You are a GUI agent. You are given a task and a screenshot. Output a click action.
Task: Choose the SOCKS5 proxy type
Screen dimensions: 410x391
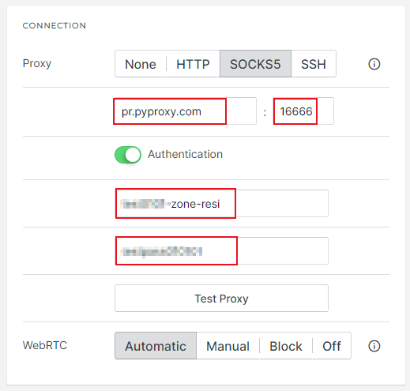coord(255,64)
